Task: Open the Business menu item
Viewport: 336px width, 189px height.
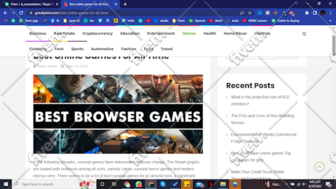Action: point(38,34)
